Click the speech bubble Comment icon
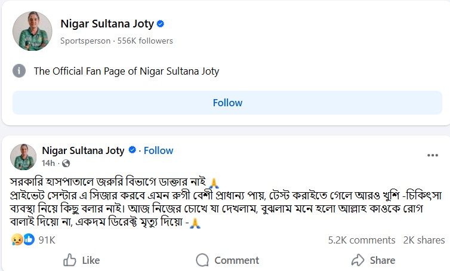This screenshot has height=271, width=450. [203, 260]
